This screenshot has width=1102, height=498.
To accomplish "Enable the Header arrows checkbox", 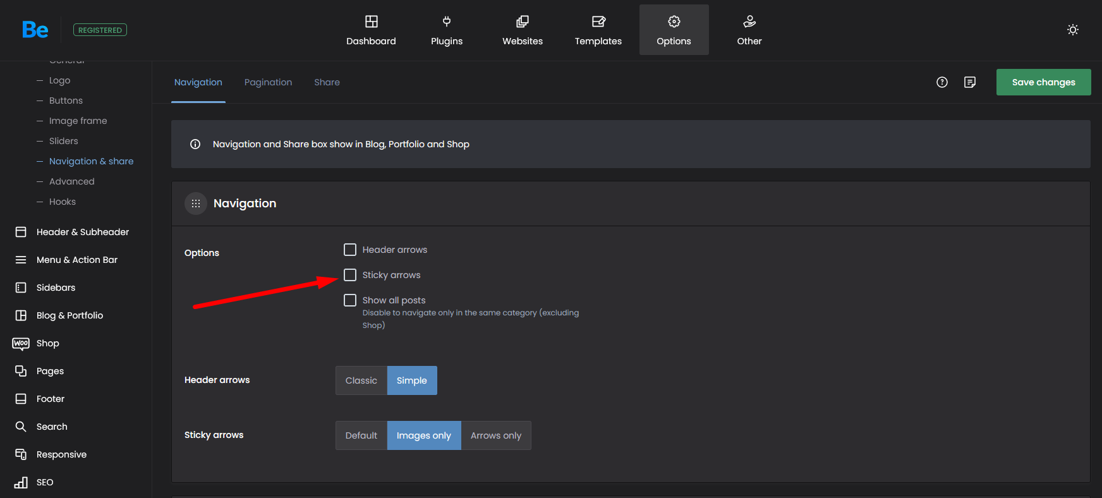I will coord(350,250).
